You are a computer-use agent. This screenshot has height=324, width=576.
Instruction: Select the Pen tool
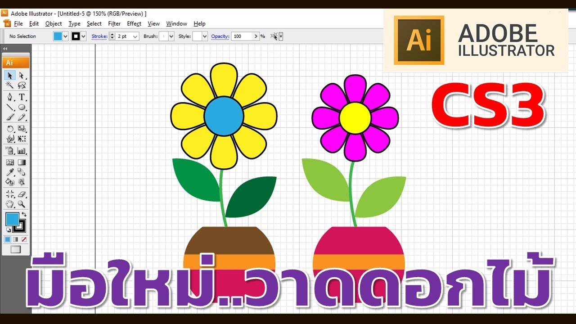[x=10, y=97]
